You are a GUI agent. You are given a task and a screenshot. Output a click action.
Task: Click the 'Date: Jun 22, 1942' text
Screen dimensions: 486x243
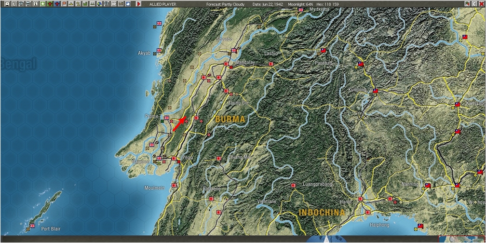(x=268, y=4)
